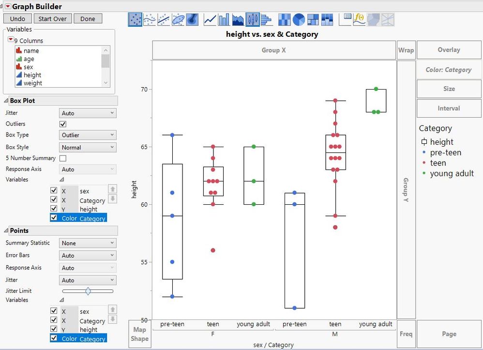Open the Summary Statistic dropdown

pos(88,243)
